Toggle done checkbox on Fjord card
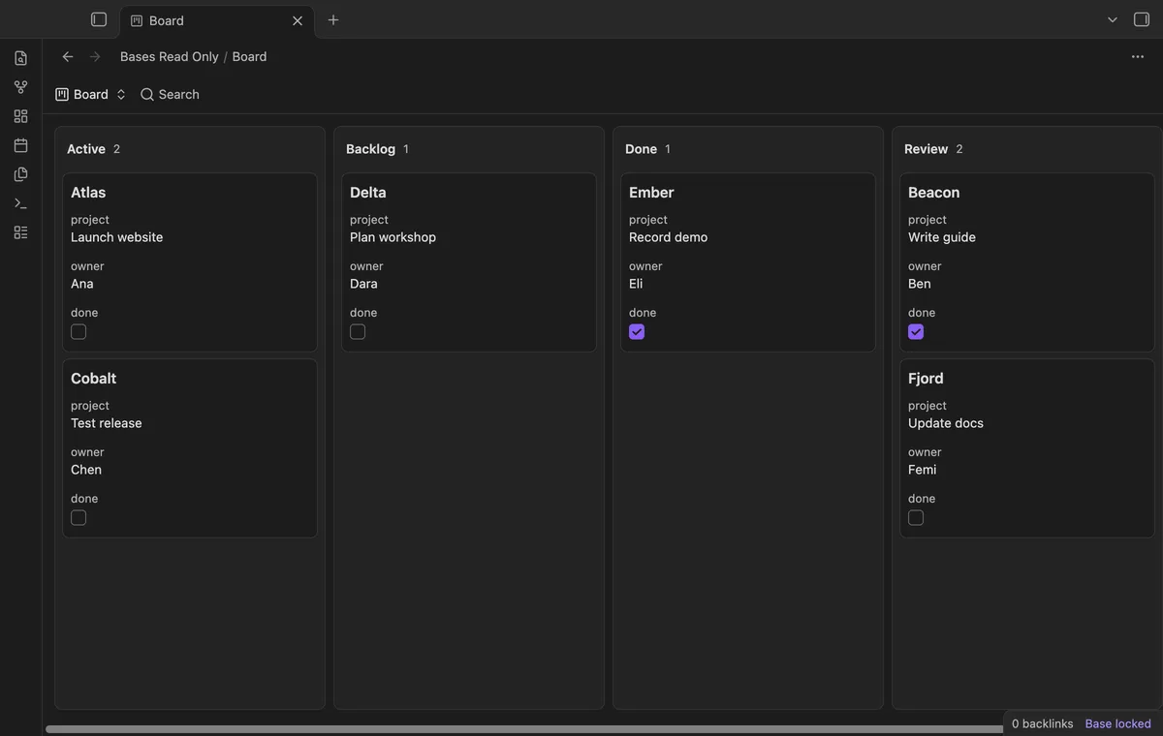 916,518
